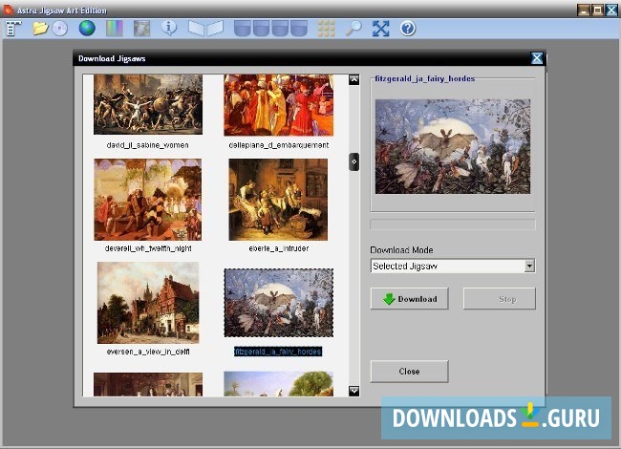Click the Stop button
This screenshot has height=449, width=621.
pos(500,299)
